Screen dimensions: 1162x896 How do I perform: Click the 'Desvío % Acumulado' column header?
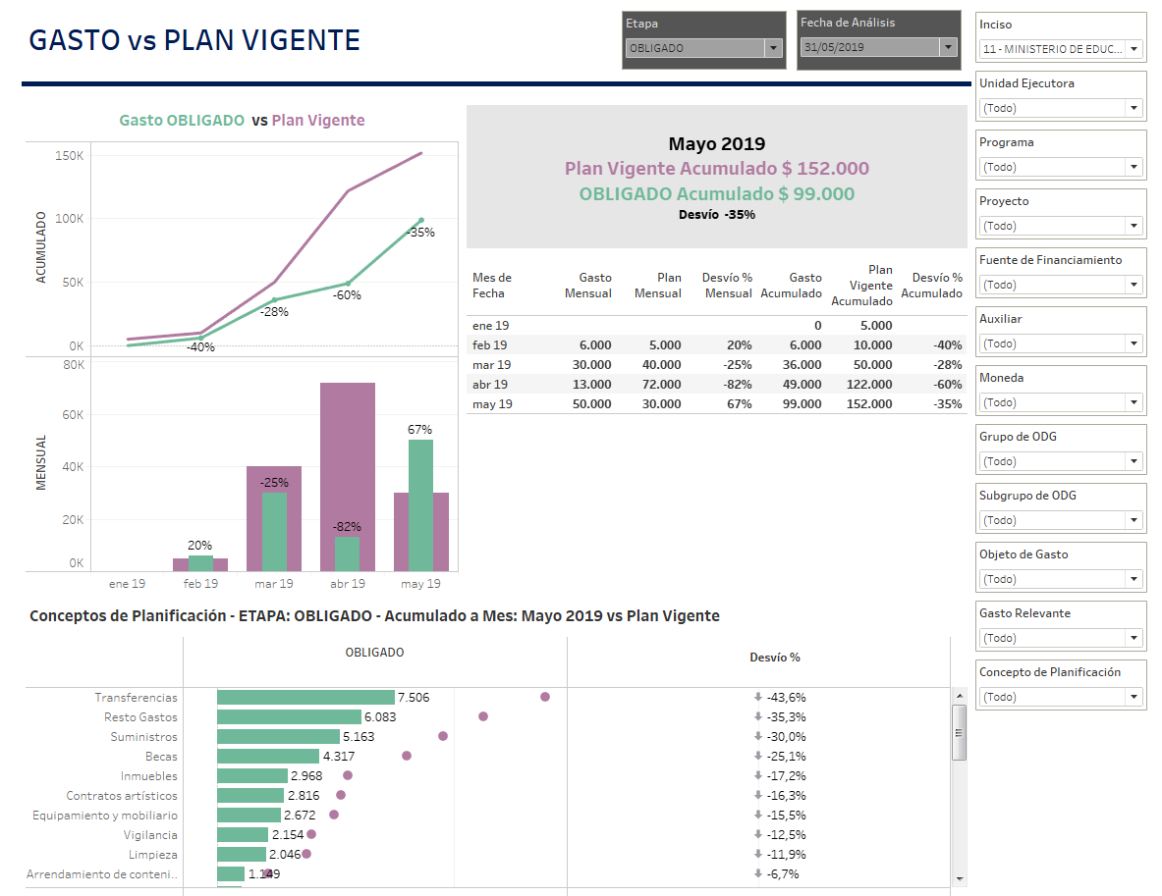[931, 285]
